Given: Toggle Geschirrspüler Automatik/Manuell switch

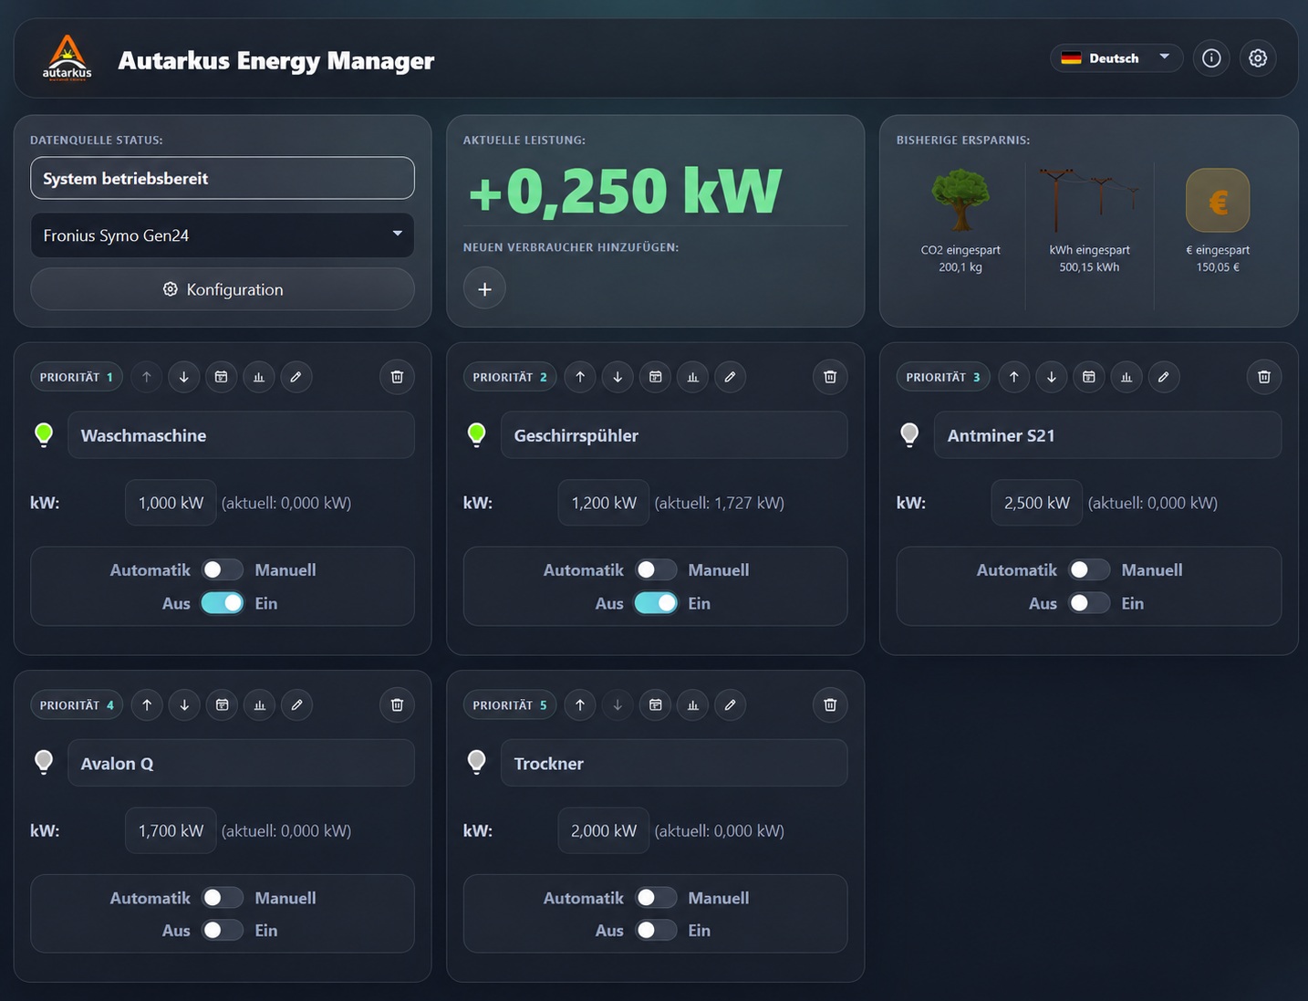Looking at the screenshot, I should point(655,569).
